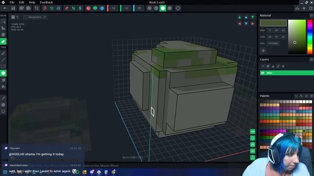Toggle the green cube mirror Y button
The height and width of the screenshot is (176, 314).
tap(95, 8)
